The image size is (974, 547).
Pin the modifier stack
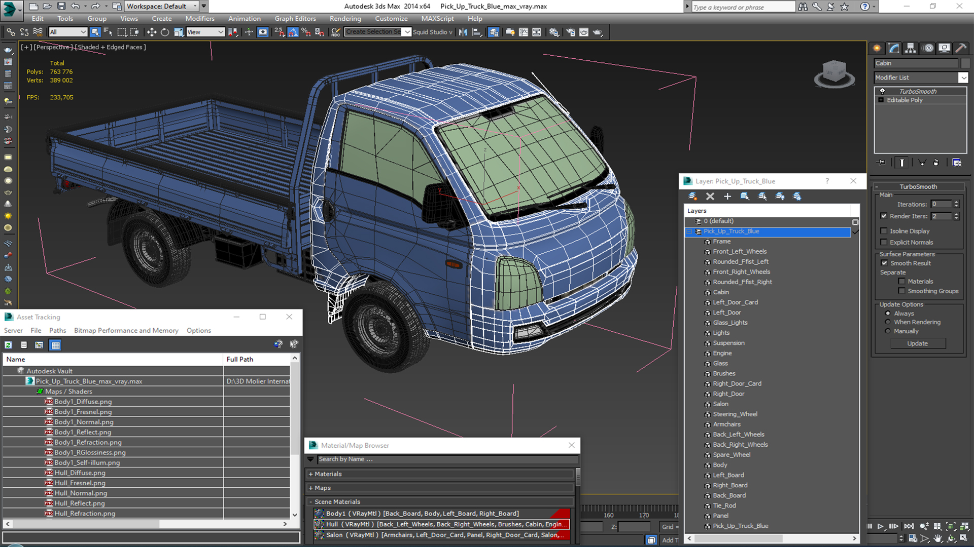882,163
